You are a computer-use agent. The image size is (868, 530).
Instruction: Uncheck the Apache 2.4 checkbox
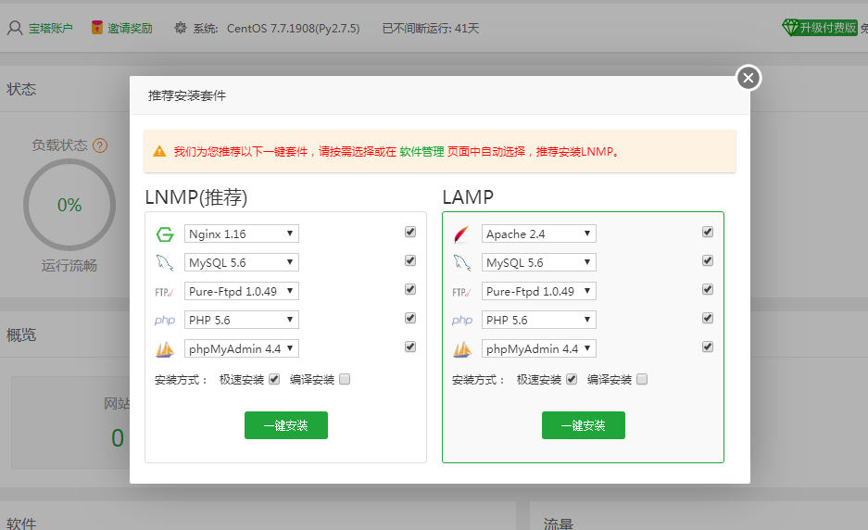(708, 232)
